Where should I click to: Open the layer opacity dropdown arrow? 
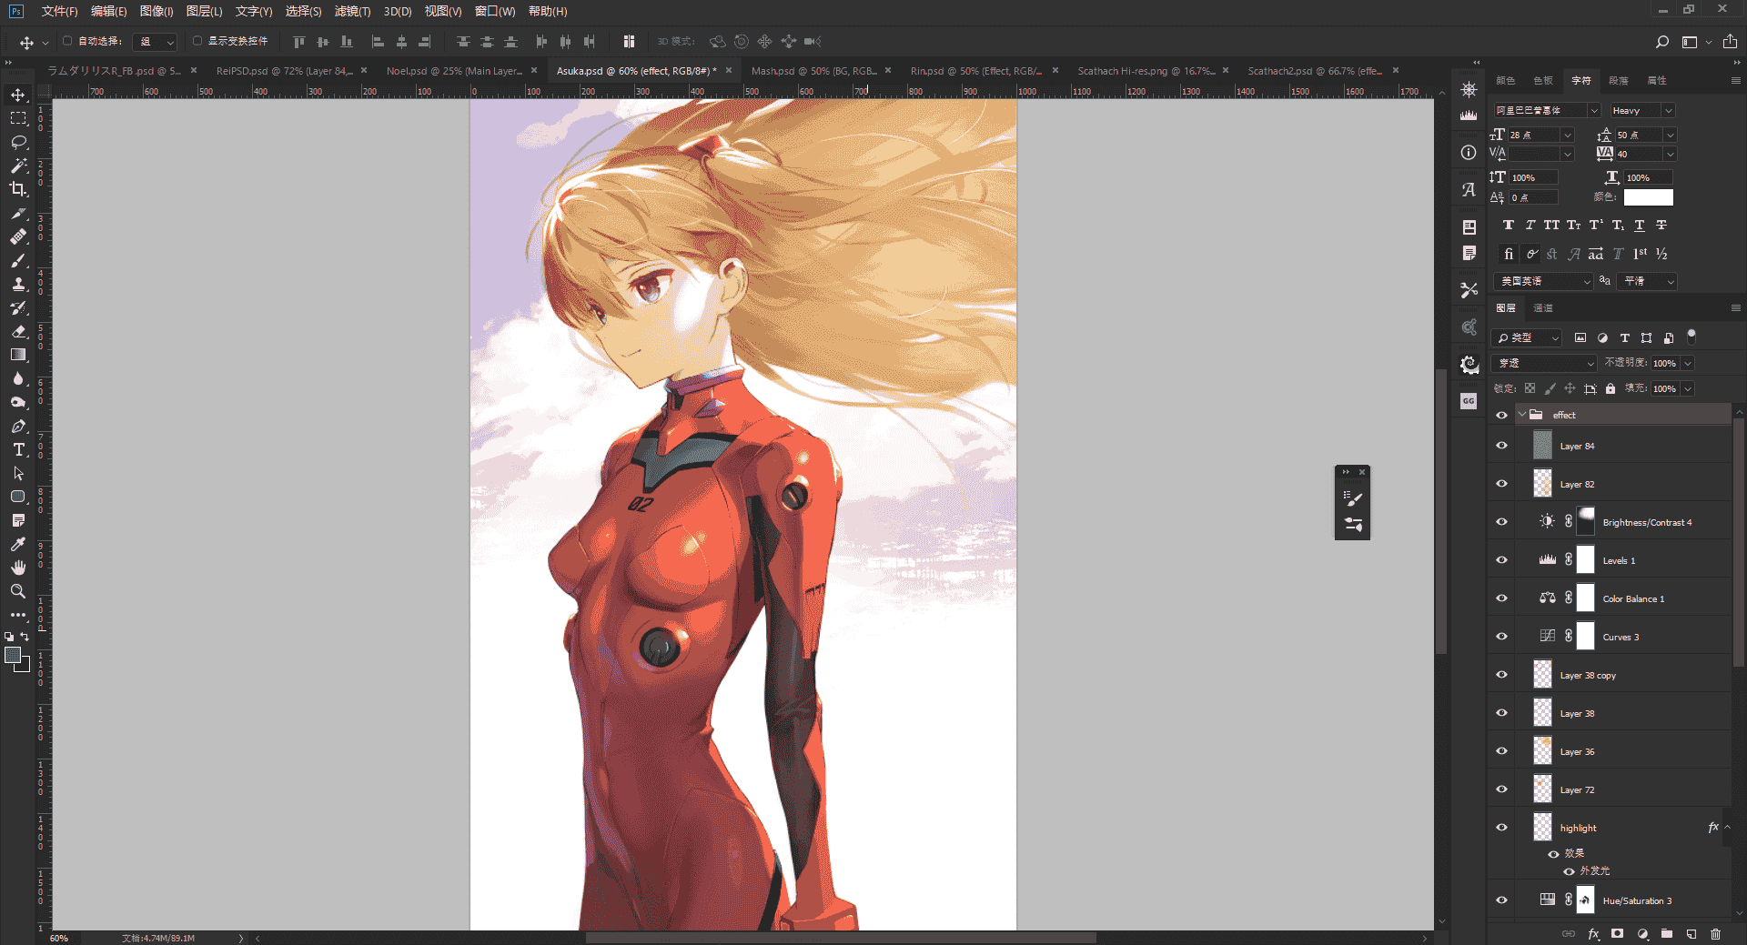pyautogui.click(x=1688, y=363)
